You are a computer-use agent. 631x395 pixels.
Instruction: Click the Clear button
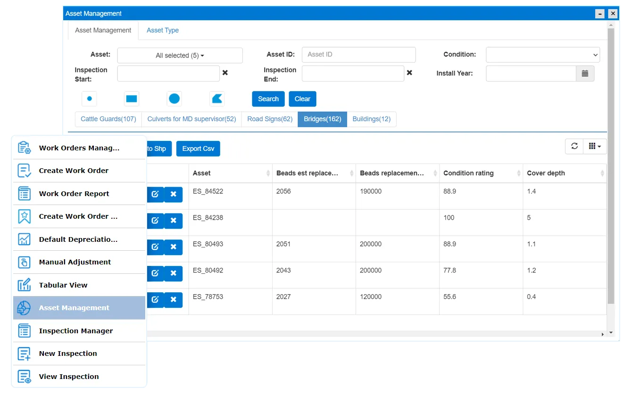(302, 99)
